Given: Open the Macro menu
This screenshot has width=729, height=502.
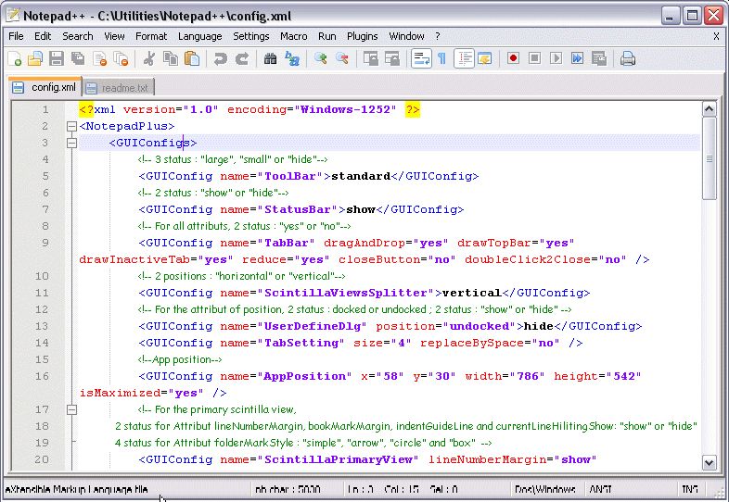Looking at the screenshot, I should click(293, 36).
